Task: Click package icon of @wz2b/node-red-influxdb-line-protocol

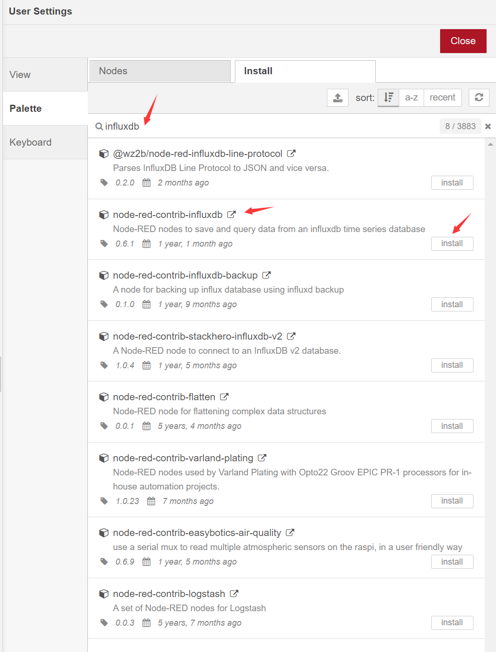Action: coord(104,154)
